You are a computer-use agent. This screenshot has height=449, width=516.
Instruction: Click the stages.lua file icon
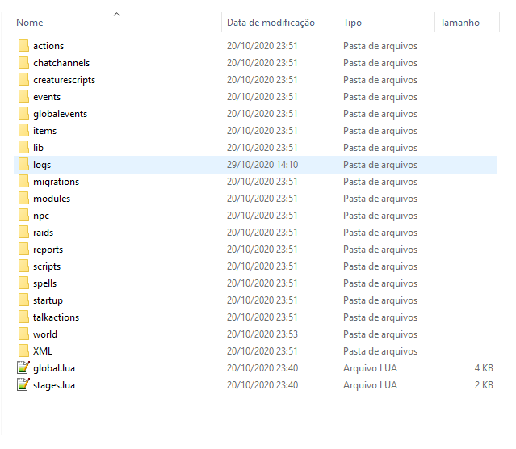(x=23, y=385)
